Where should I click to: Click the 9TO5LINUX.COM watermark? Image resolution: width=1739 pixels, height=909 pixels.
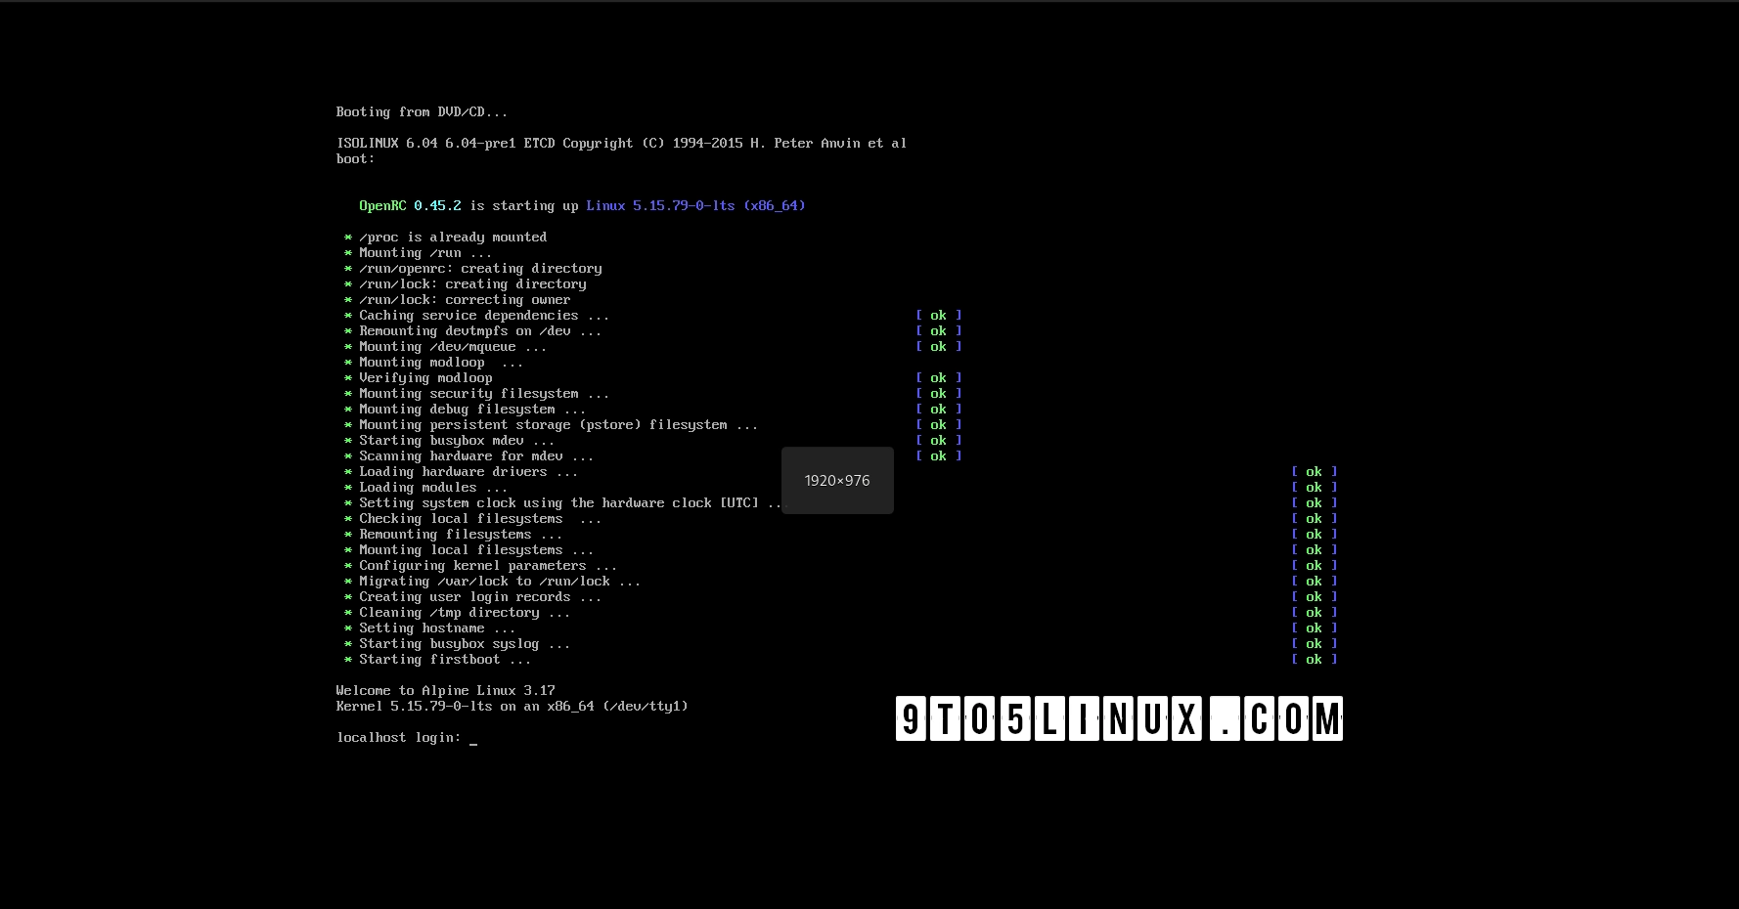coord(1119,718)
